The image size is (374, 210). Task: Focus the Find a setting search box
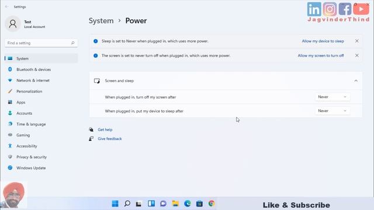pyautogui.click(x=41, y=43)
